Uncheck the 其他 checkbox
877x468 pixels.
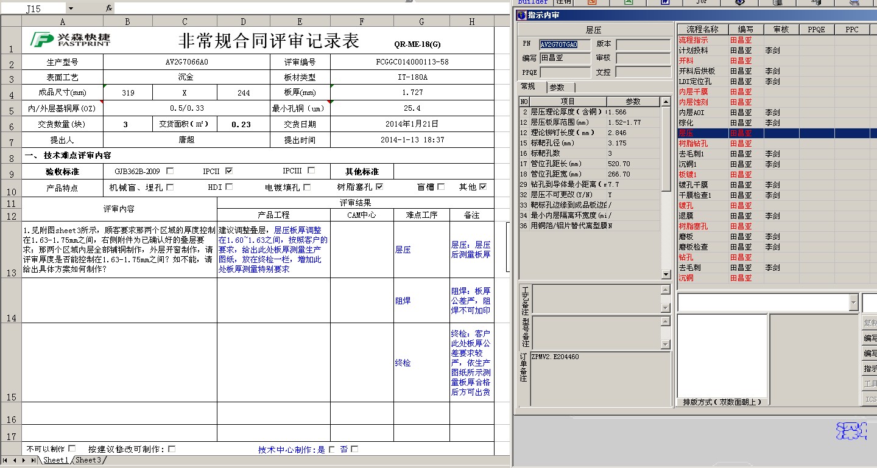(483, 187)
